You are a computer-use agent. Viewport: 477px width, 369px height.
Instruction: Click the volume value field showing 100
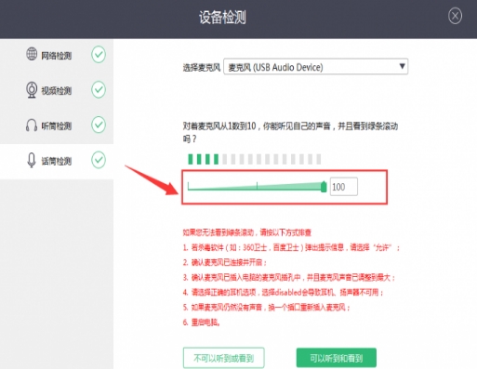point(344,187)
